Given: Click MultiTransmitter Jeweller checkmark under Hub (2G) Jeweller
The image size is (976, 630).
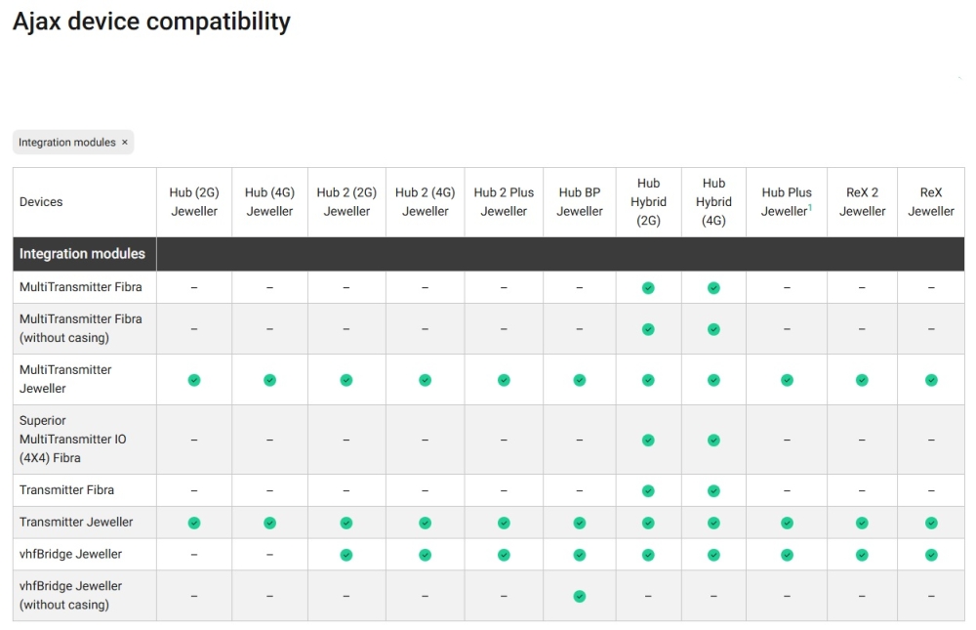Looking at the screenshot, I should 194,380.
